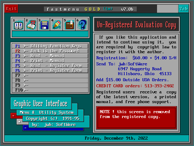Click Add $15.00 Outside USA Orders text
194x146 pixels.
[x=132, y=80]
